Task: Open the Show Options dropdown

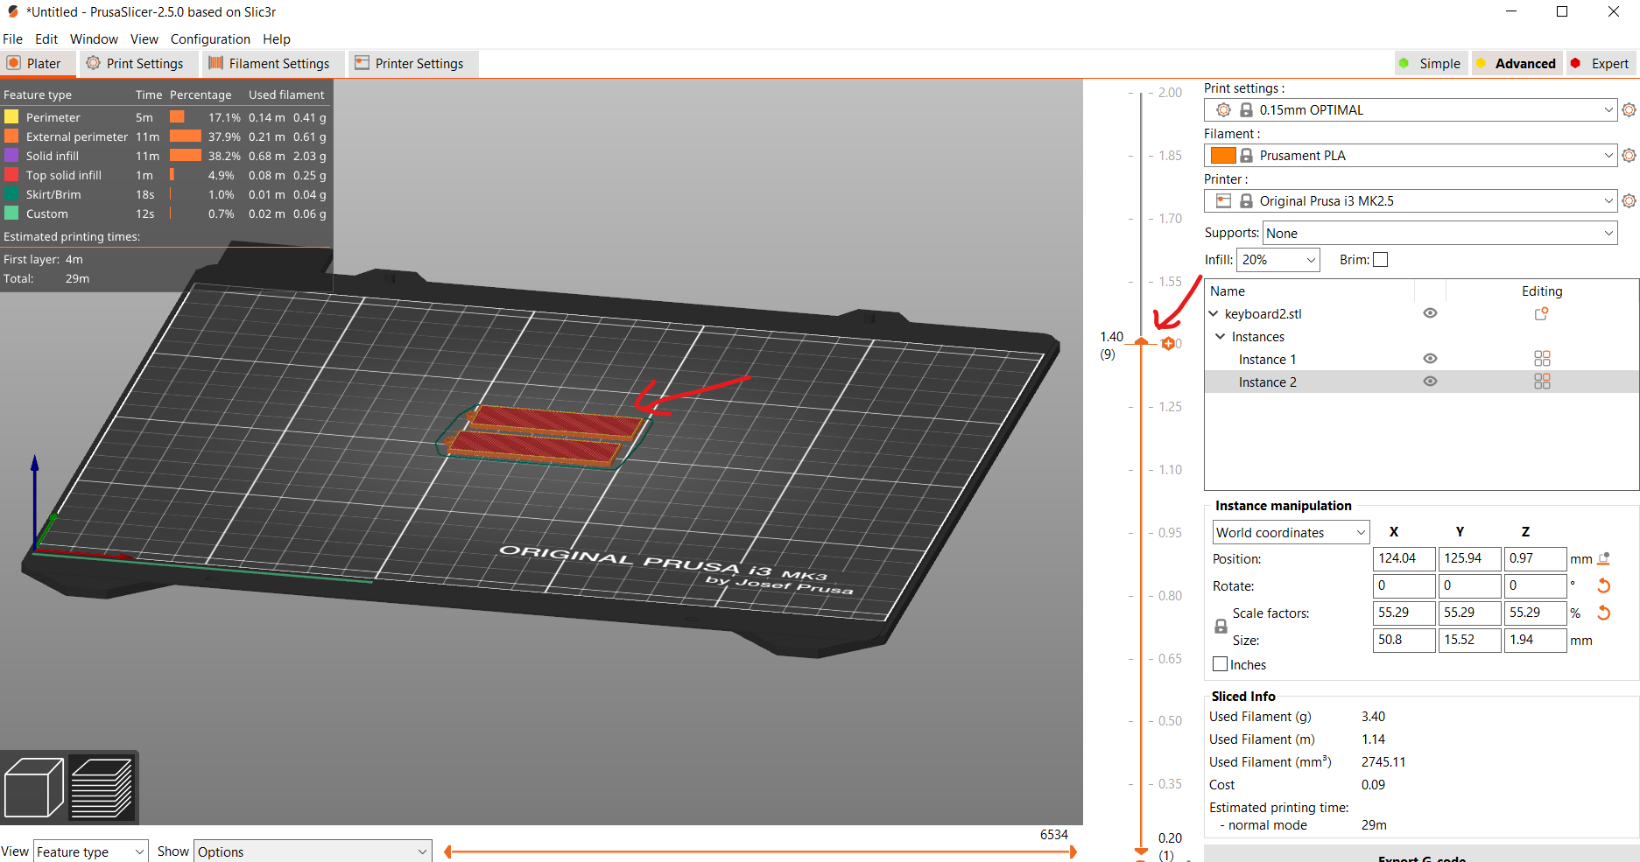Action: [313, 851]
